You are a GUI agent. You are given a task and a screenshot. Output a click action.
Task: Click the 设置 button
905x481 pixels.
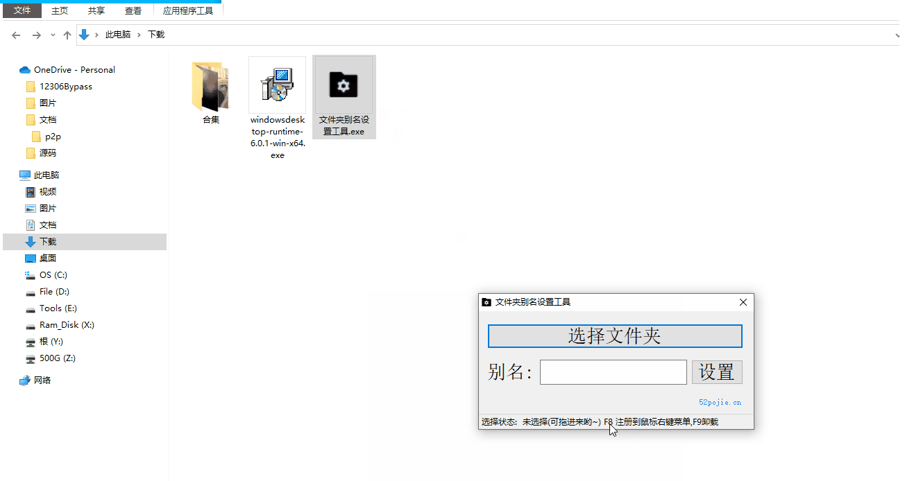717,372
